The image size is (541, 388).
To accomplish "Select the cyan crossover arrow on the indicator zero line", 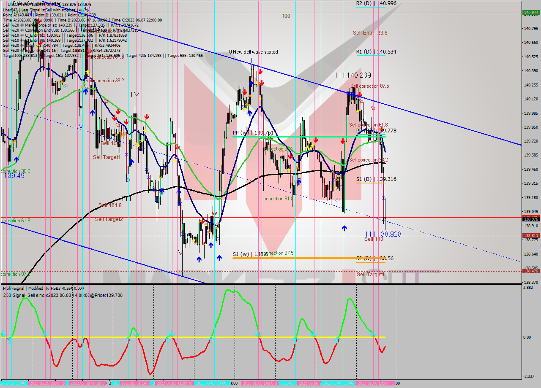I will point(211,337).
